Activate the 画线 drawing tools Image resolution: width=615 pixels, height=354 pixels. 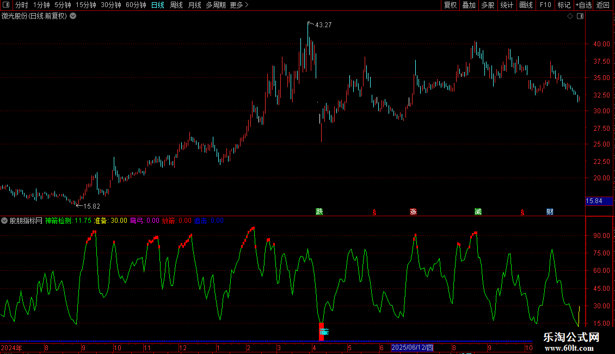point(526,5)
